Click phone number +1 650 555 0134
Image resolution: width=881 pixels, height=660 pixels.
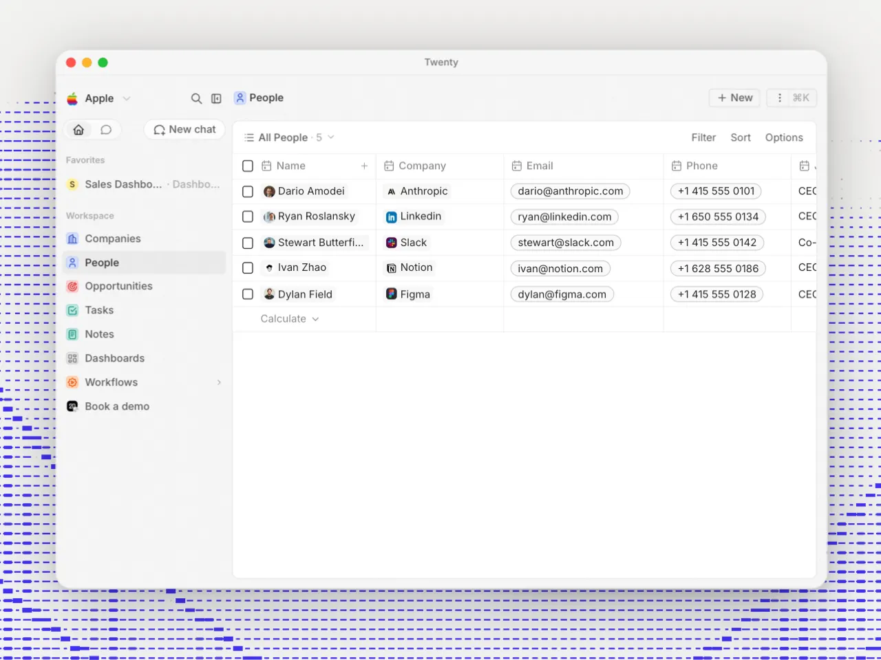click(x=718, y=217)
